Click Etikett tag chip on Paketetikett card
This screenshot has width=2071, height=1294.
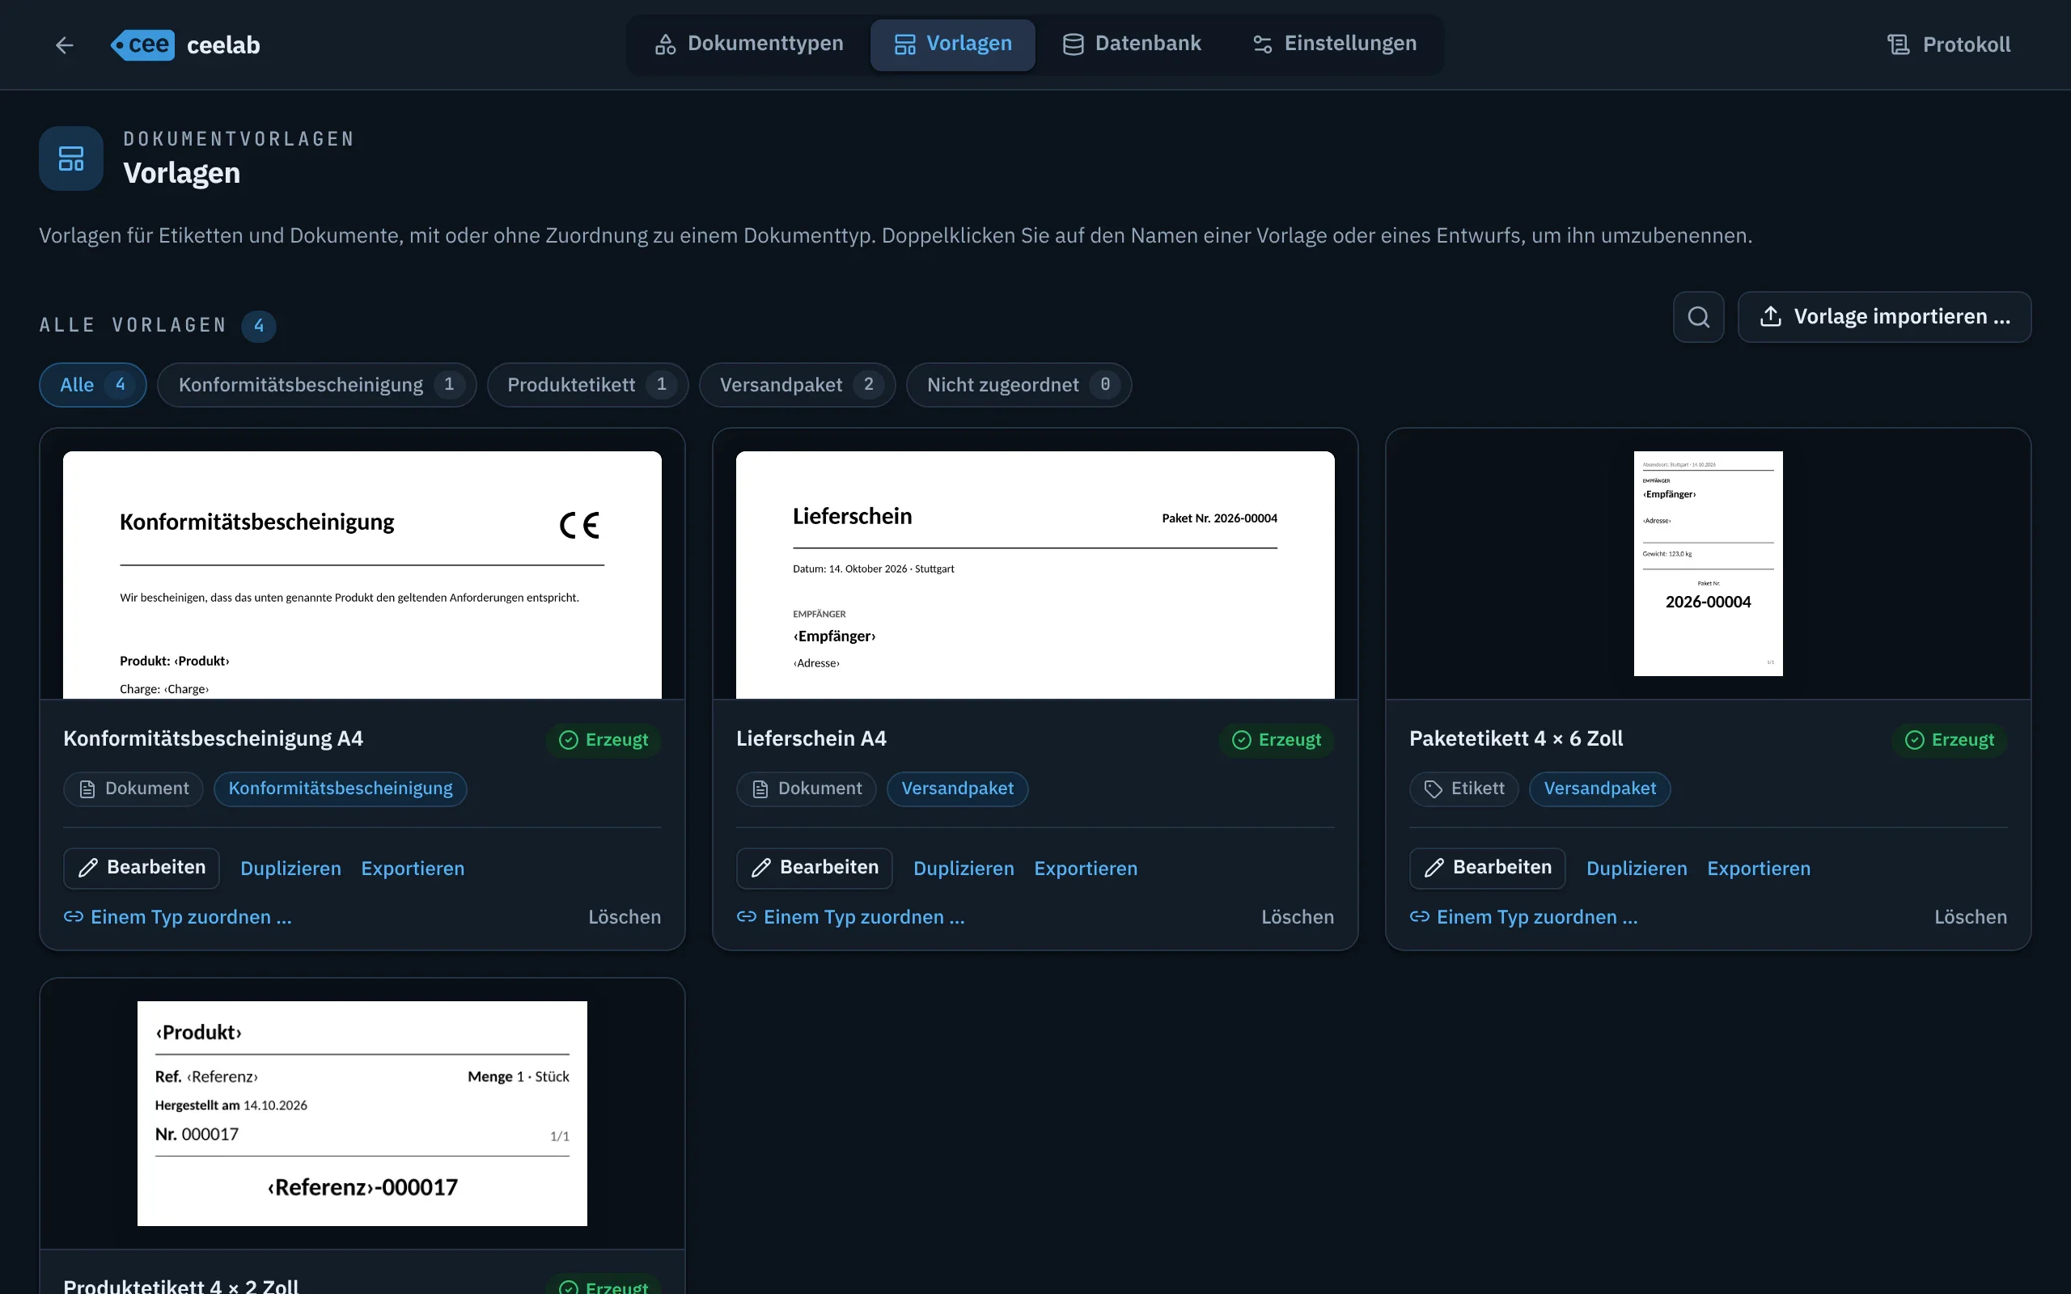[1463, 789]
